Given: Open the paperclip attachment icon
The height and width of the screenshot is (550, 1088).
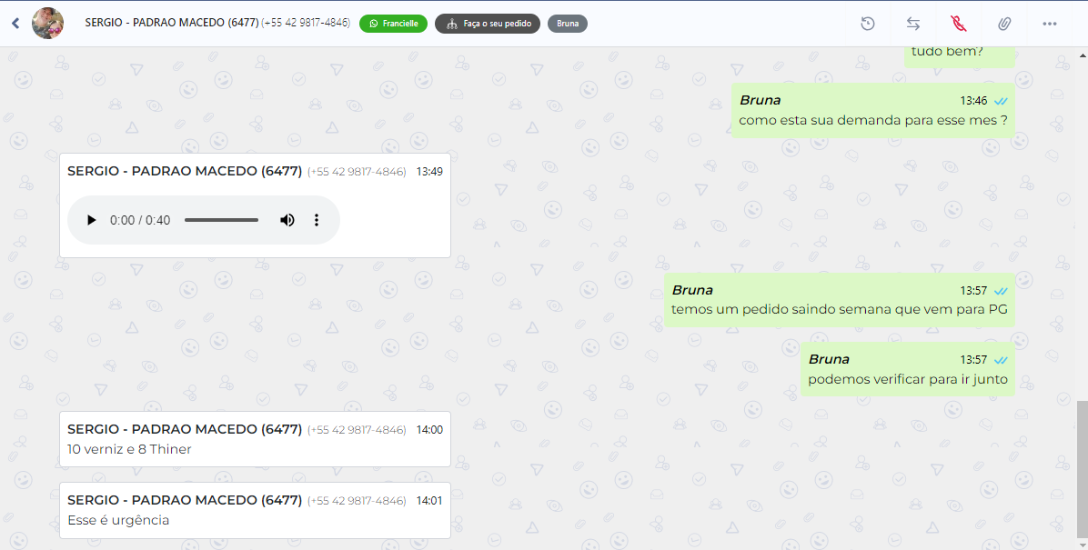Looking at the screenshot, I should tap(1004, 24).
